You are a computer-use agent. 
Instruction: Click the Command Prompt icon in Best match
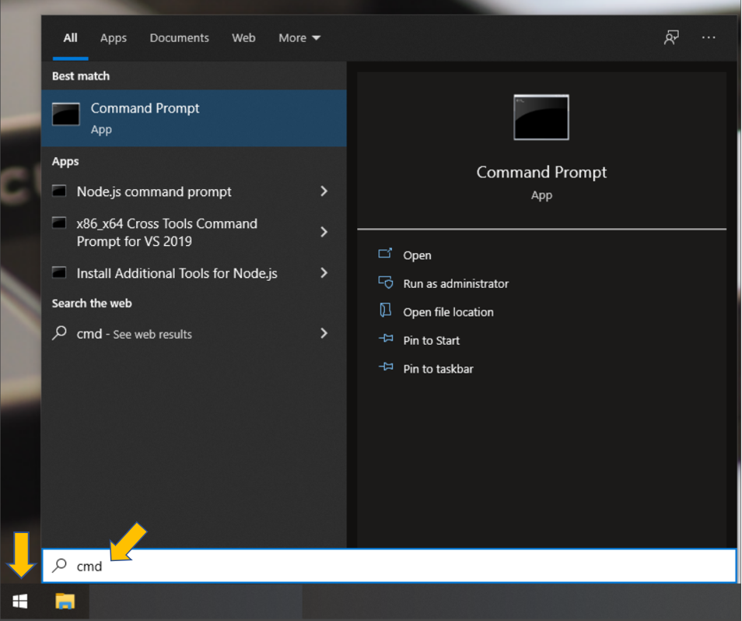tap(66, 114)
